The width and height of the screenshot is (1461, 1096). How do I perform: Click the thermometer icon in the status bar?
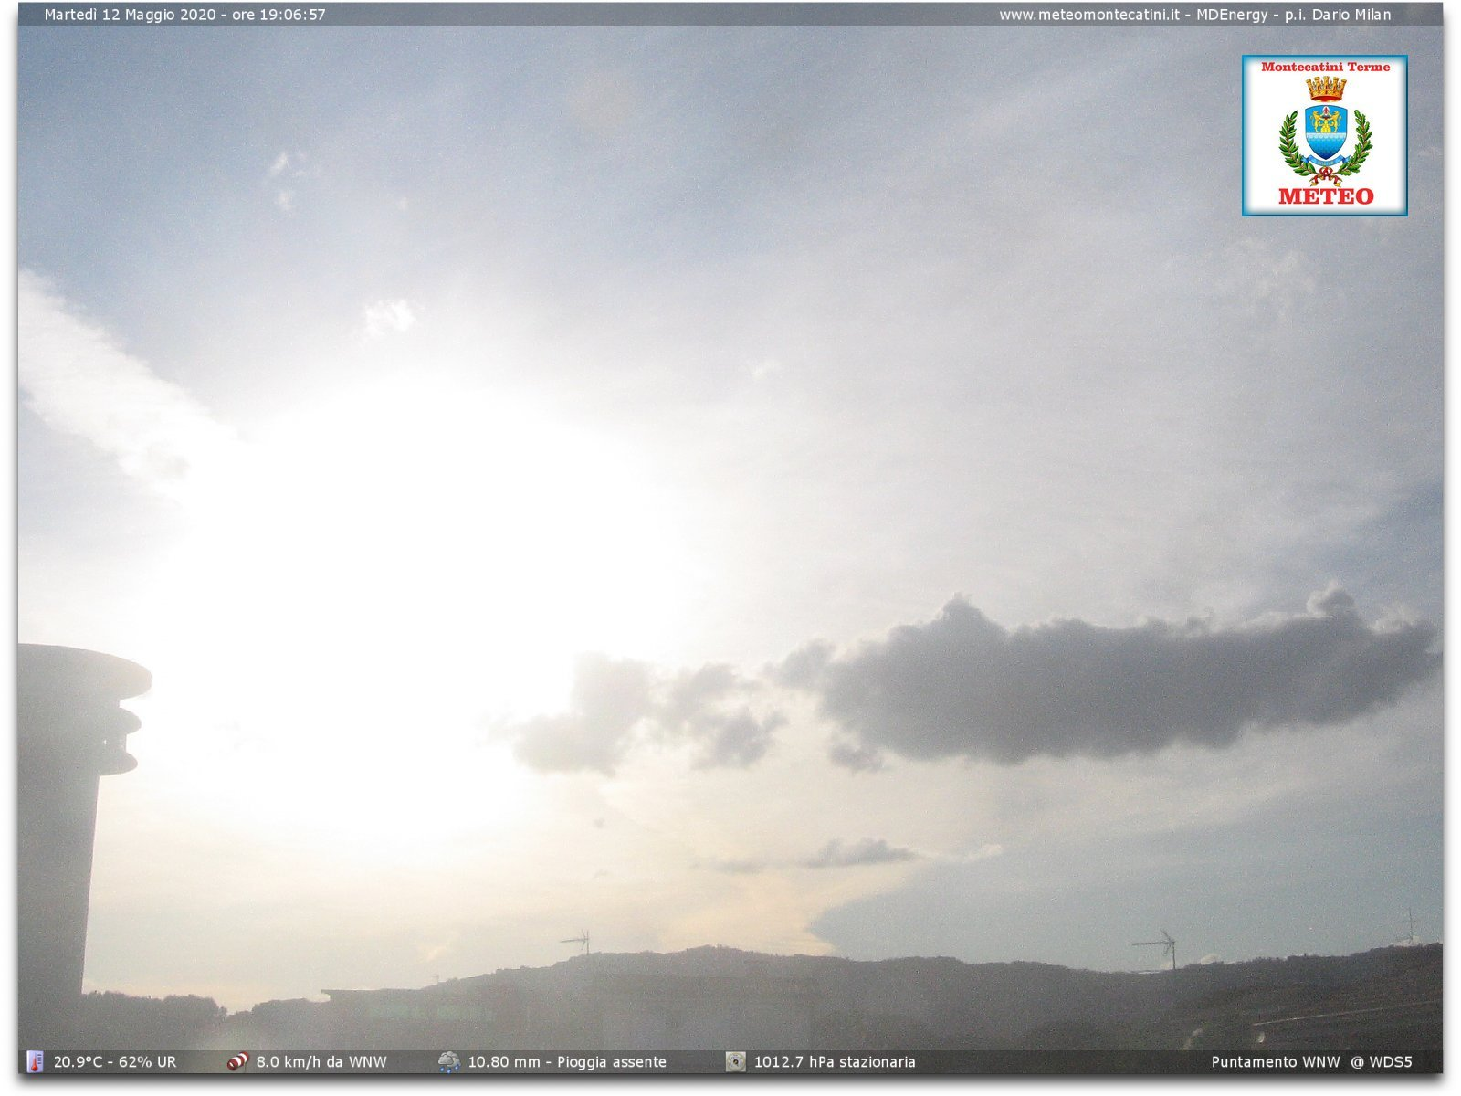click(x=35, y=1061)
